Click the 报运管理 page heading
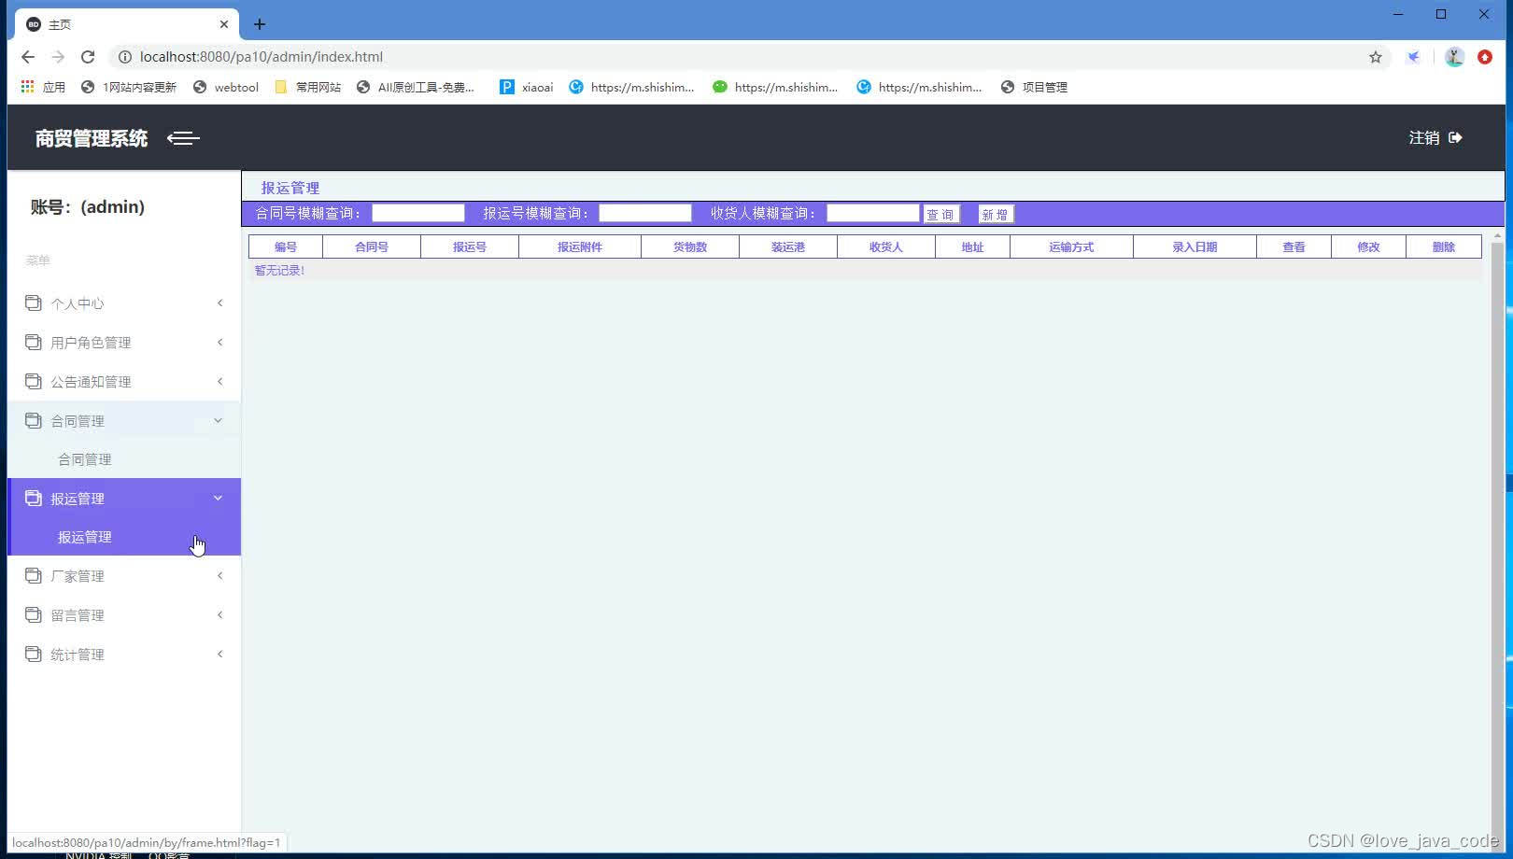 point(290,188)
